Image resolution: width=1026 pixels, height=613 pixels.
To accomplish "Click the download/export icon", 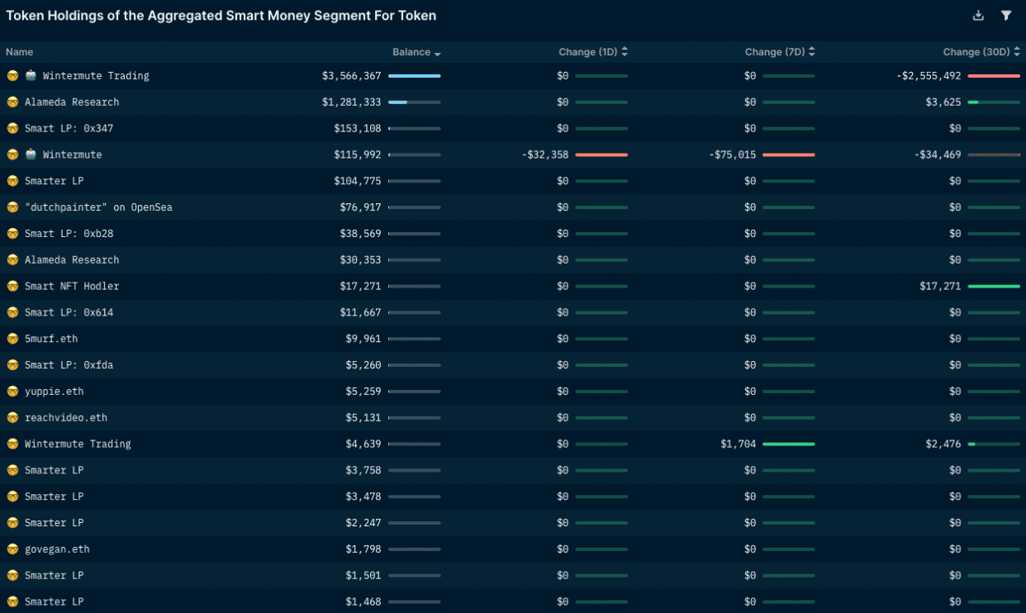I will coord(978,15).
